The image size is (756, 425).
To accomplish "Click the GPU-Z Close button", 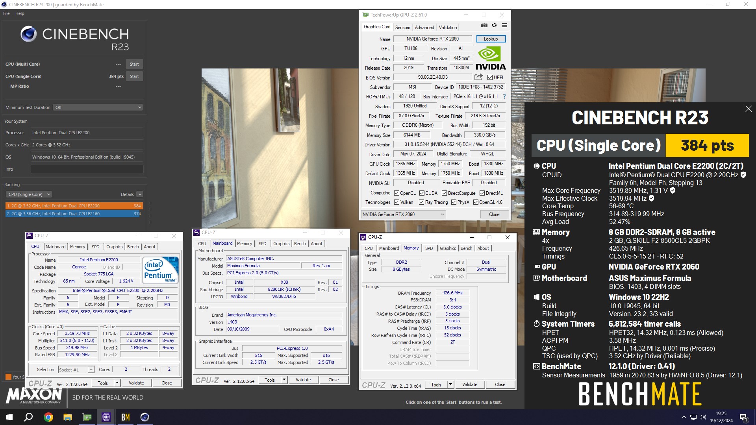I will (x=494, y=214).
